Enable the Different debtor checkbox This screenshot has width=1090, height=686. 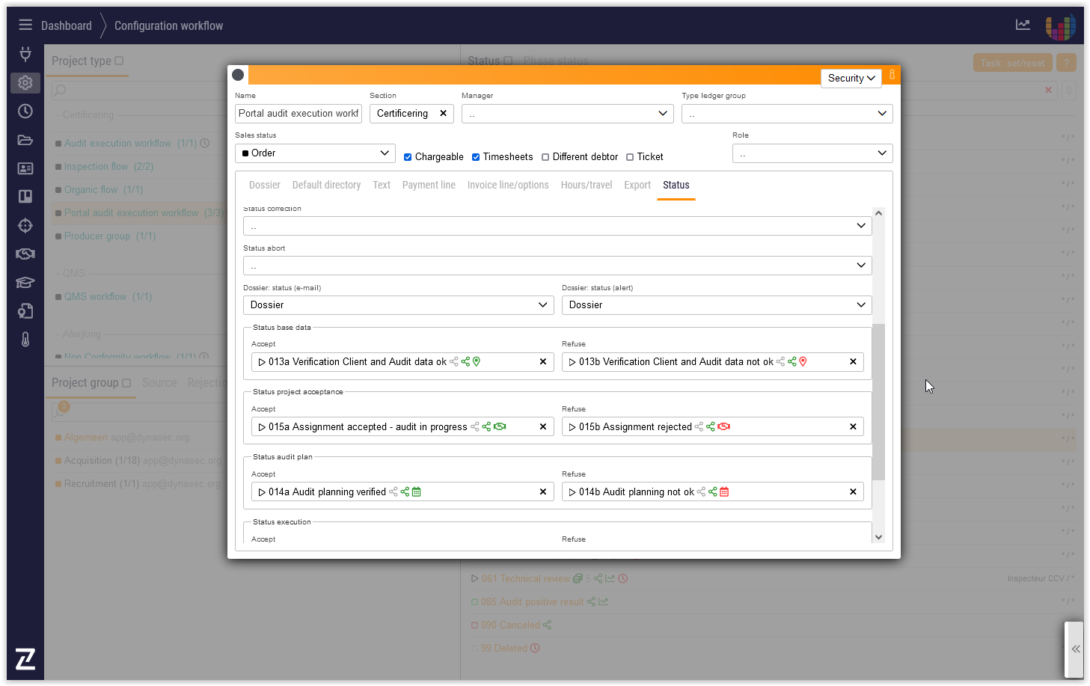545,157
